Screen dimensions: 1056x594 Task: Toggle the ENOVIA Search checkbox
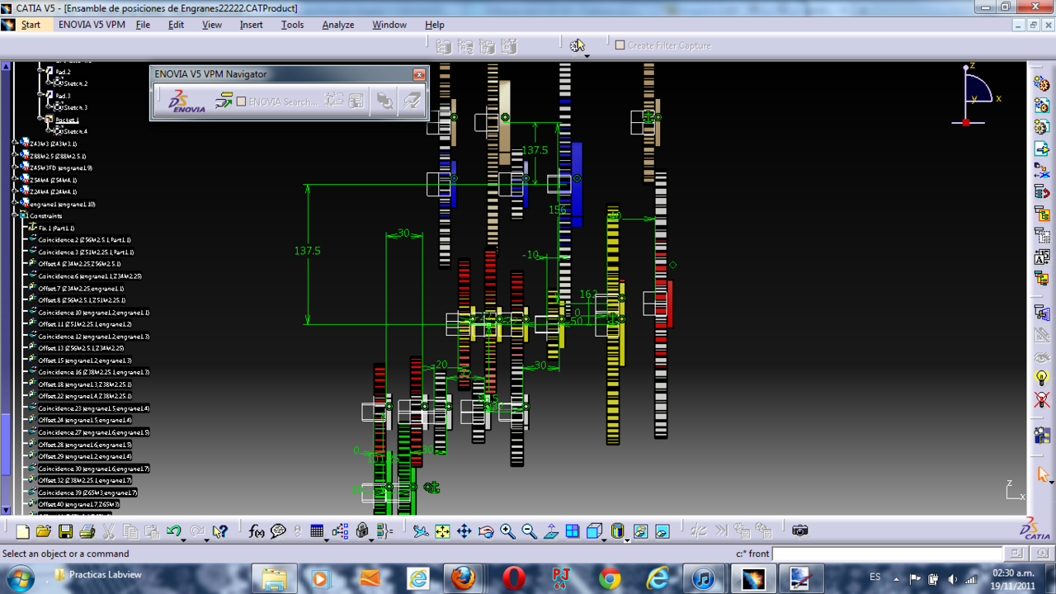click(x=241, y=101)
